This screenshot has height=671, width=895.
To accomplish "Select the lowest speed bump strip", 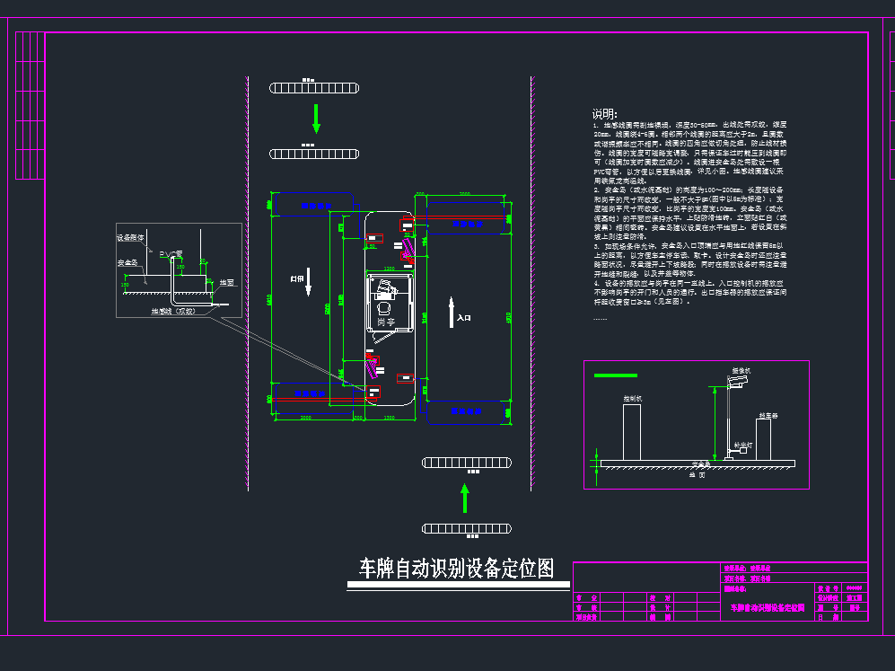I will pyautogui.click(x=466, y=527).
